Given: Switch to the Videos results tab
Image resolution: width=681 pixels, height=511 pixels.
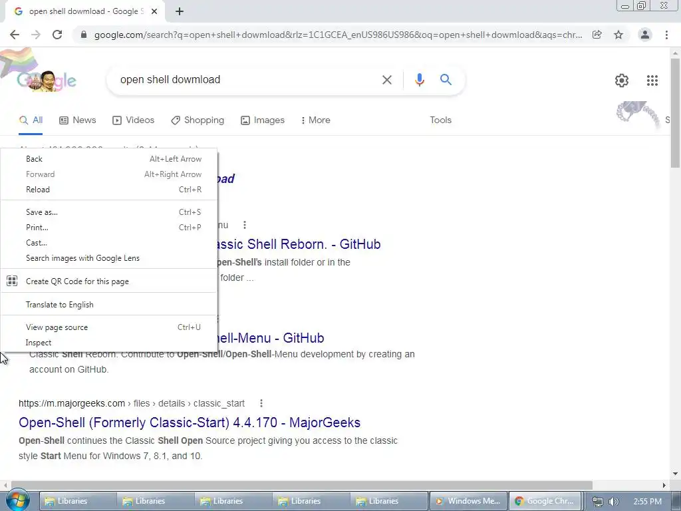Looking at the screenshot, I should tap(133, 120).
